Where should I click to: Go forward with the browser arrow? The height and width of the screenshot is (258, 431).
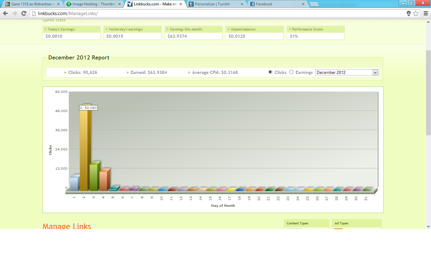pos(15,13)
